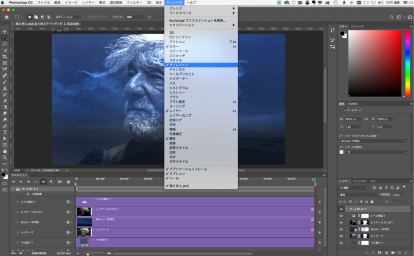Click the scissors split-at-playhead icon
This screenshot has width=414, height=256.
(x=60, y=181)
